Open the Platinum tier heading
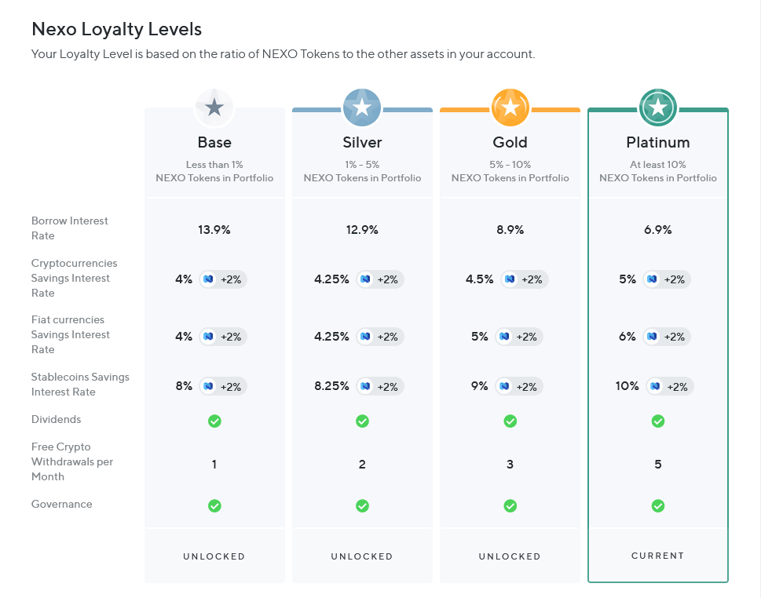 [657, 142]
